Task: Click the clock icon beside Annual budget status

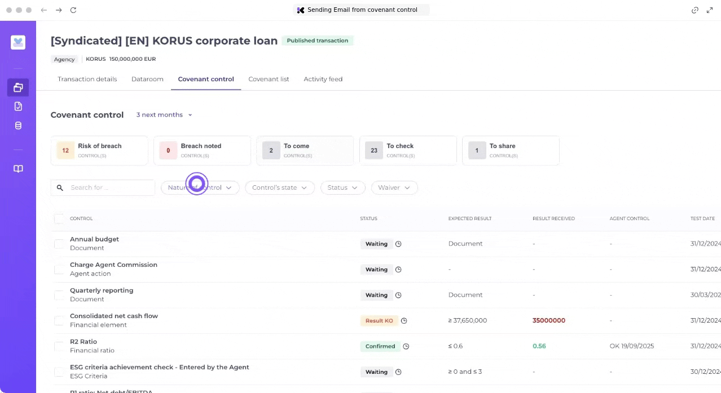Action: click(x=398, y=244)
